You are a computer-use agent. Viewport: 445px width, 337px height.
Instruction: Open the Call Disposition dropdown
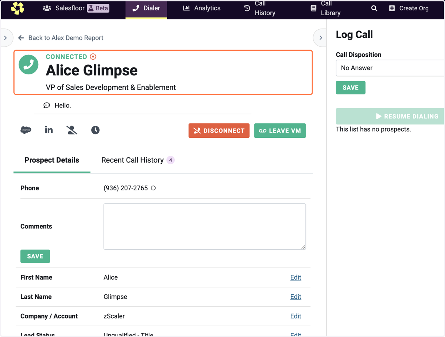pos(390,68)
